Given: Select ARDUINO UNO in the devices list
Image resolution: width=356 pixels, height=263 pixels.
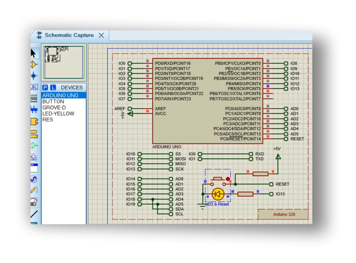Looking at the screenshot, I should click(x=64, y=95).
